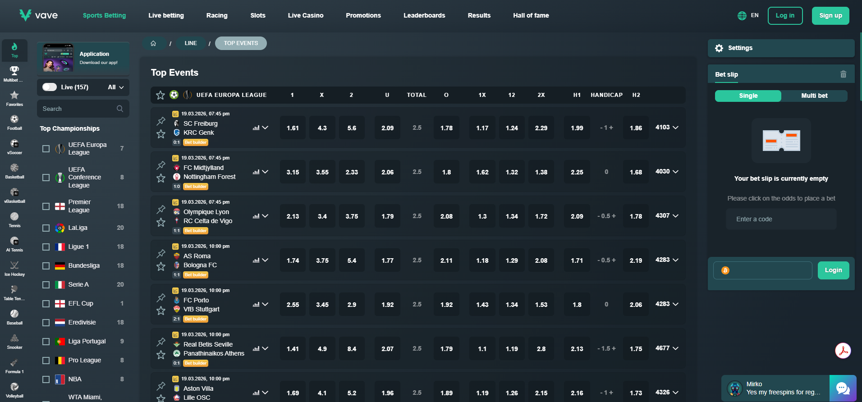The height and width of the screenshot is (402, 862).
Task: Check Premier League checkbox
Action: tap(46, 206)
